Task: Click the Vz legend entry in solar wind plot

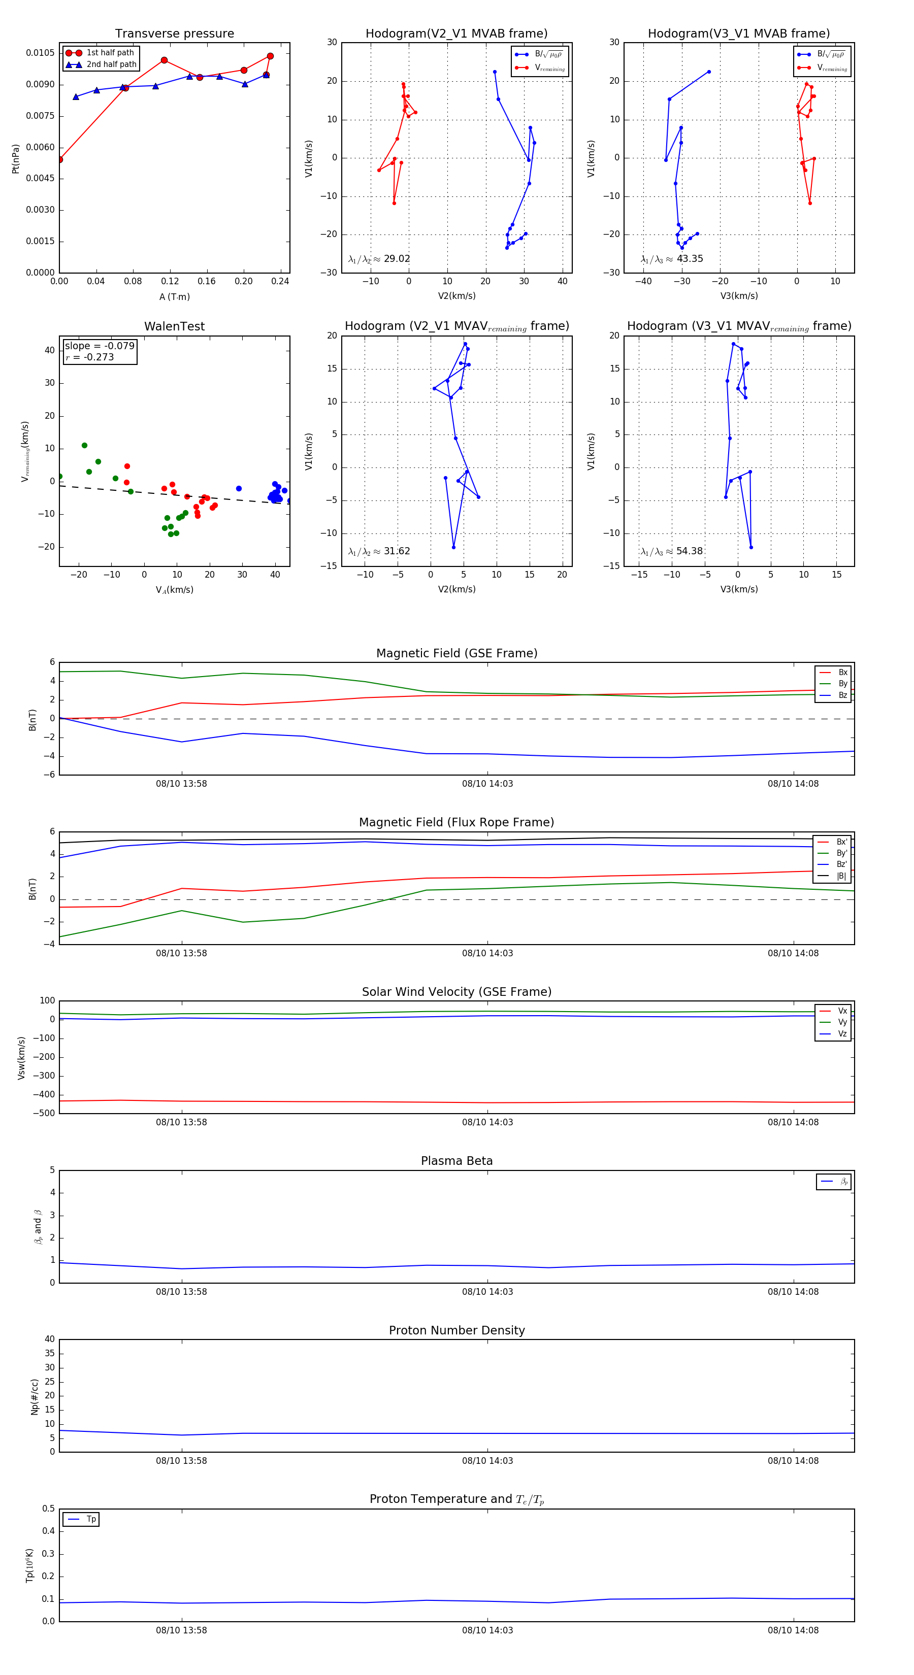Action: 833,1034
